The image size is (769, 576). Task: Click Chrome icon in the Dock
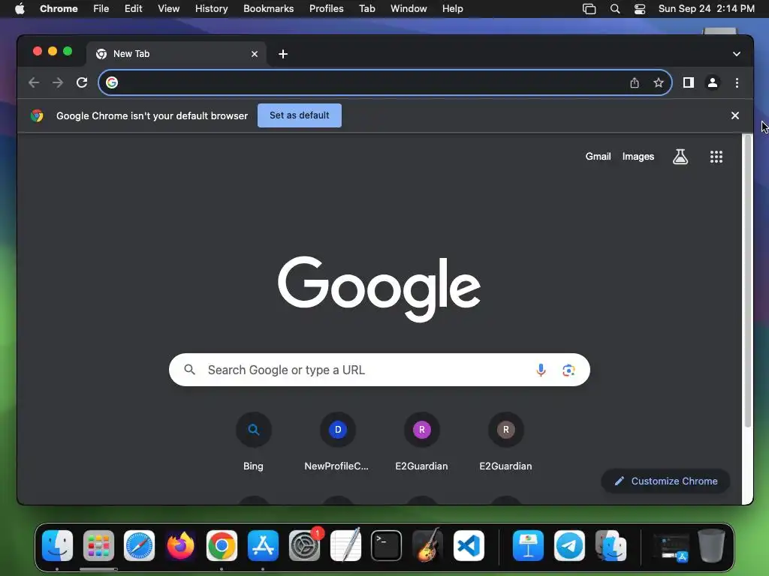coord(222,546)
